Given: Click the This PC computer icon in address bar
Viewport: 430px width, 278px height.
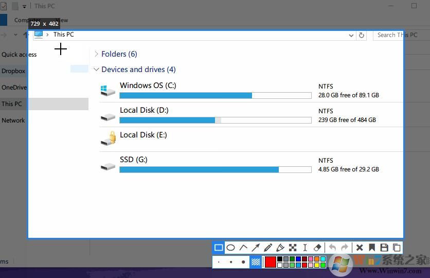Looking at the screenshot, I should coord(39,34).
